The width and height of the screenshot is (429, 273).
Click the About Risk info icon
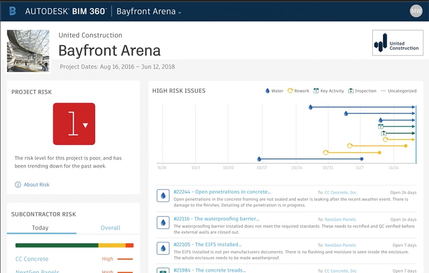click(18, 185)
